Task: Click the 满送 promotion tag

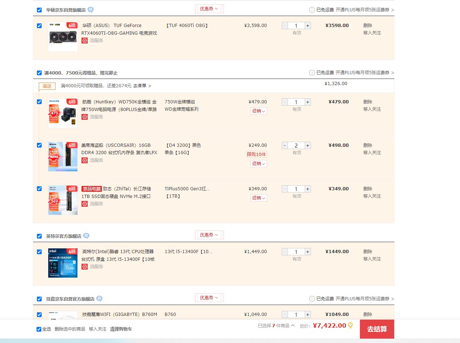Action: click(47, 86)
